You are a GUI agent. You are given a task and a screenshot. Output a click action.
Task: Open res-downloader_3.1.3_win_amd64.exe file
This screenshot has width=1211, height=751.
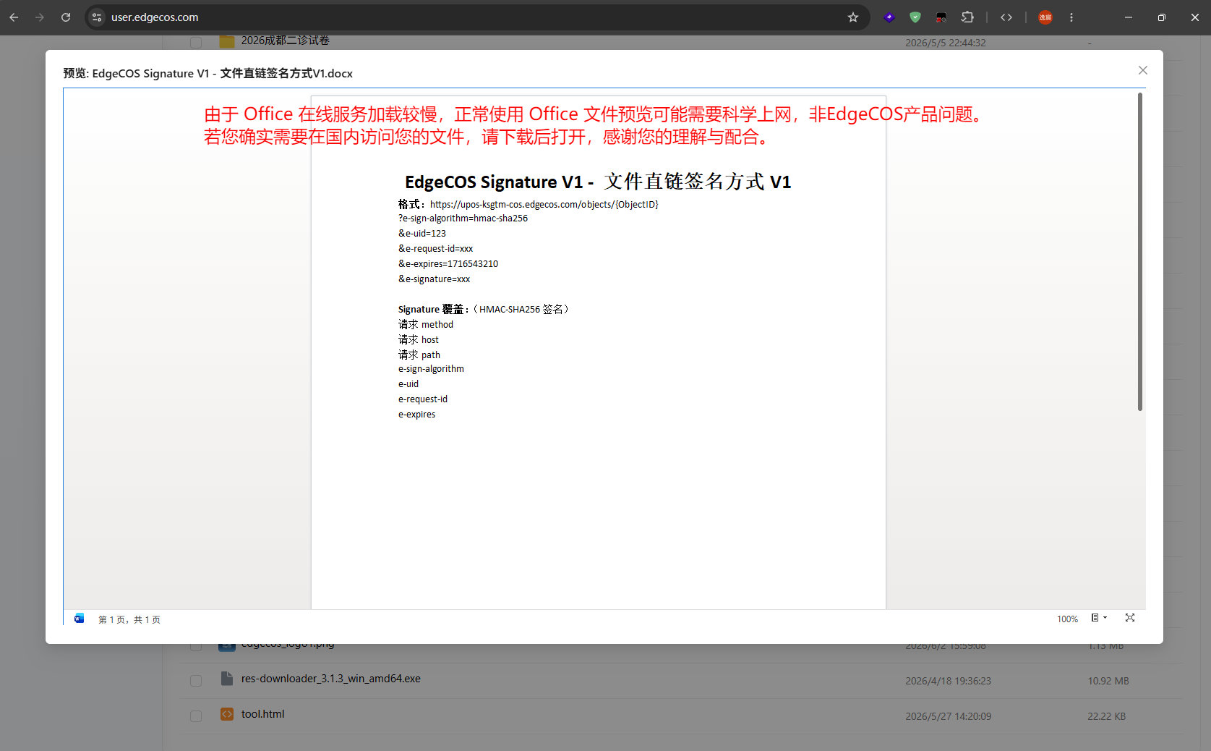[331, 679]
